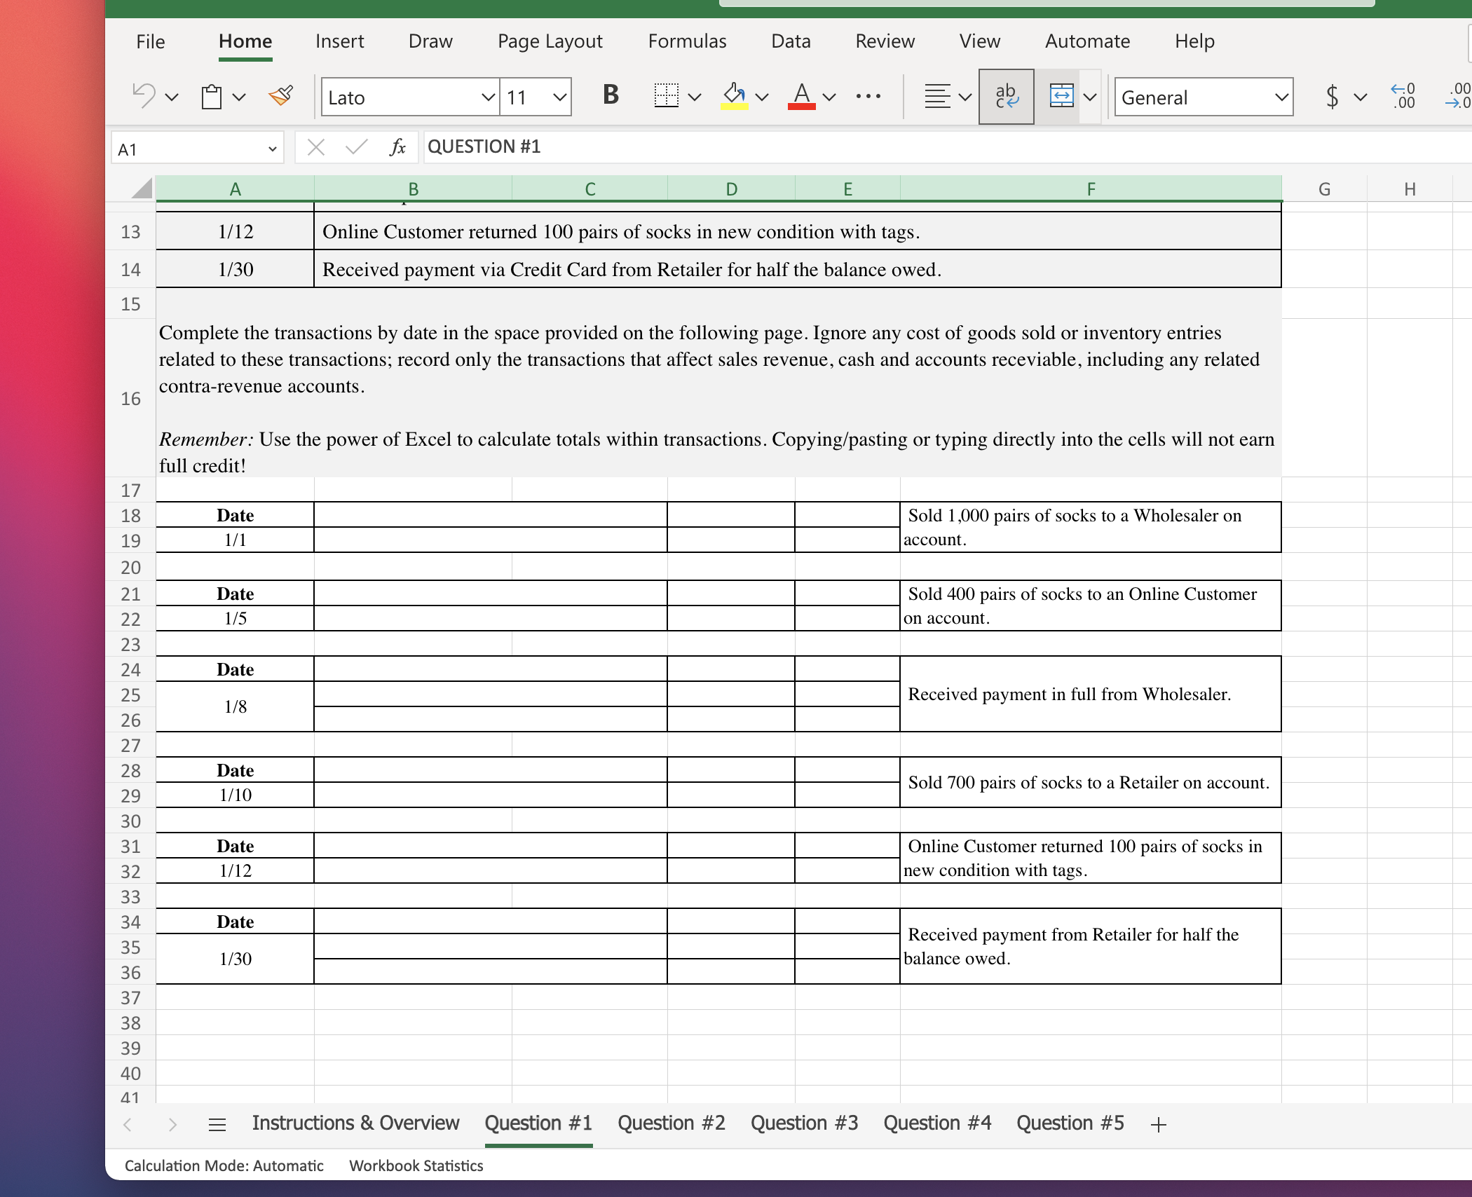Toggle Wrap Text button

(1006, 96)
